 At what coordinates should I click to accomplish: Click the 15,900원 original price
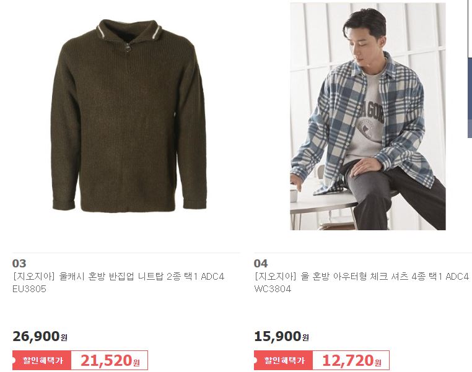click(x=281, y=336)
